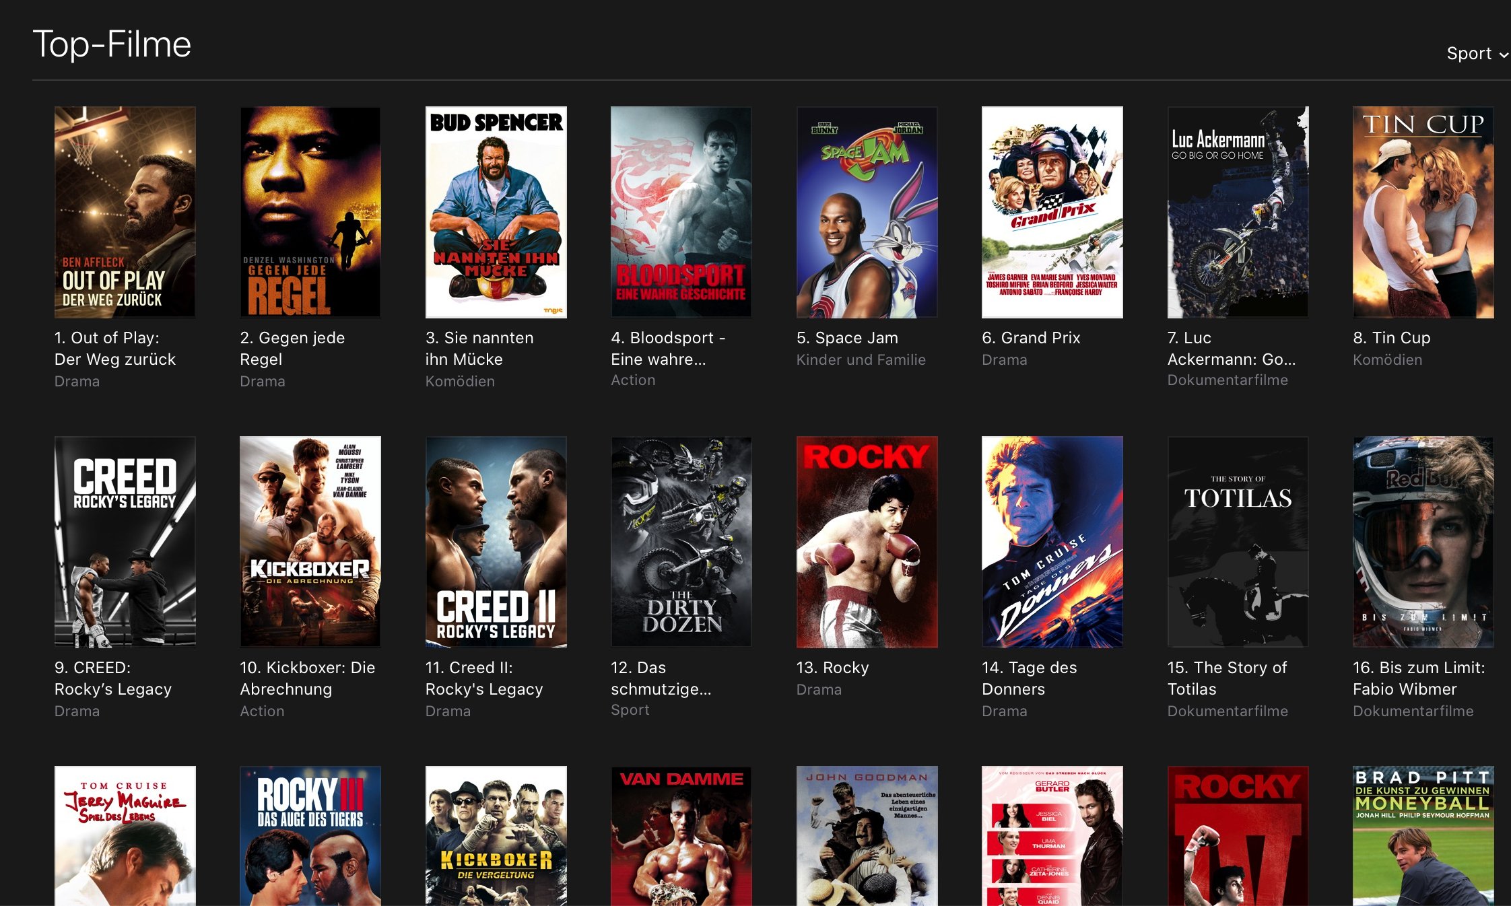Click title '8. Tin Cup'
1511x906 pixels.
(x=1392, y=338)
